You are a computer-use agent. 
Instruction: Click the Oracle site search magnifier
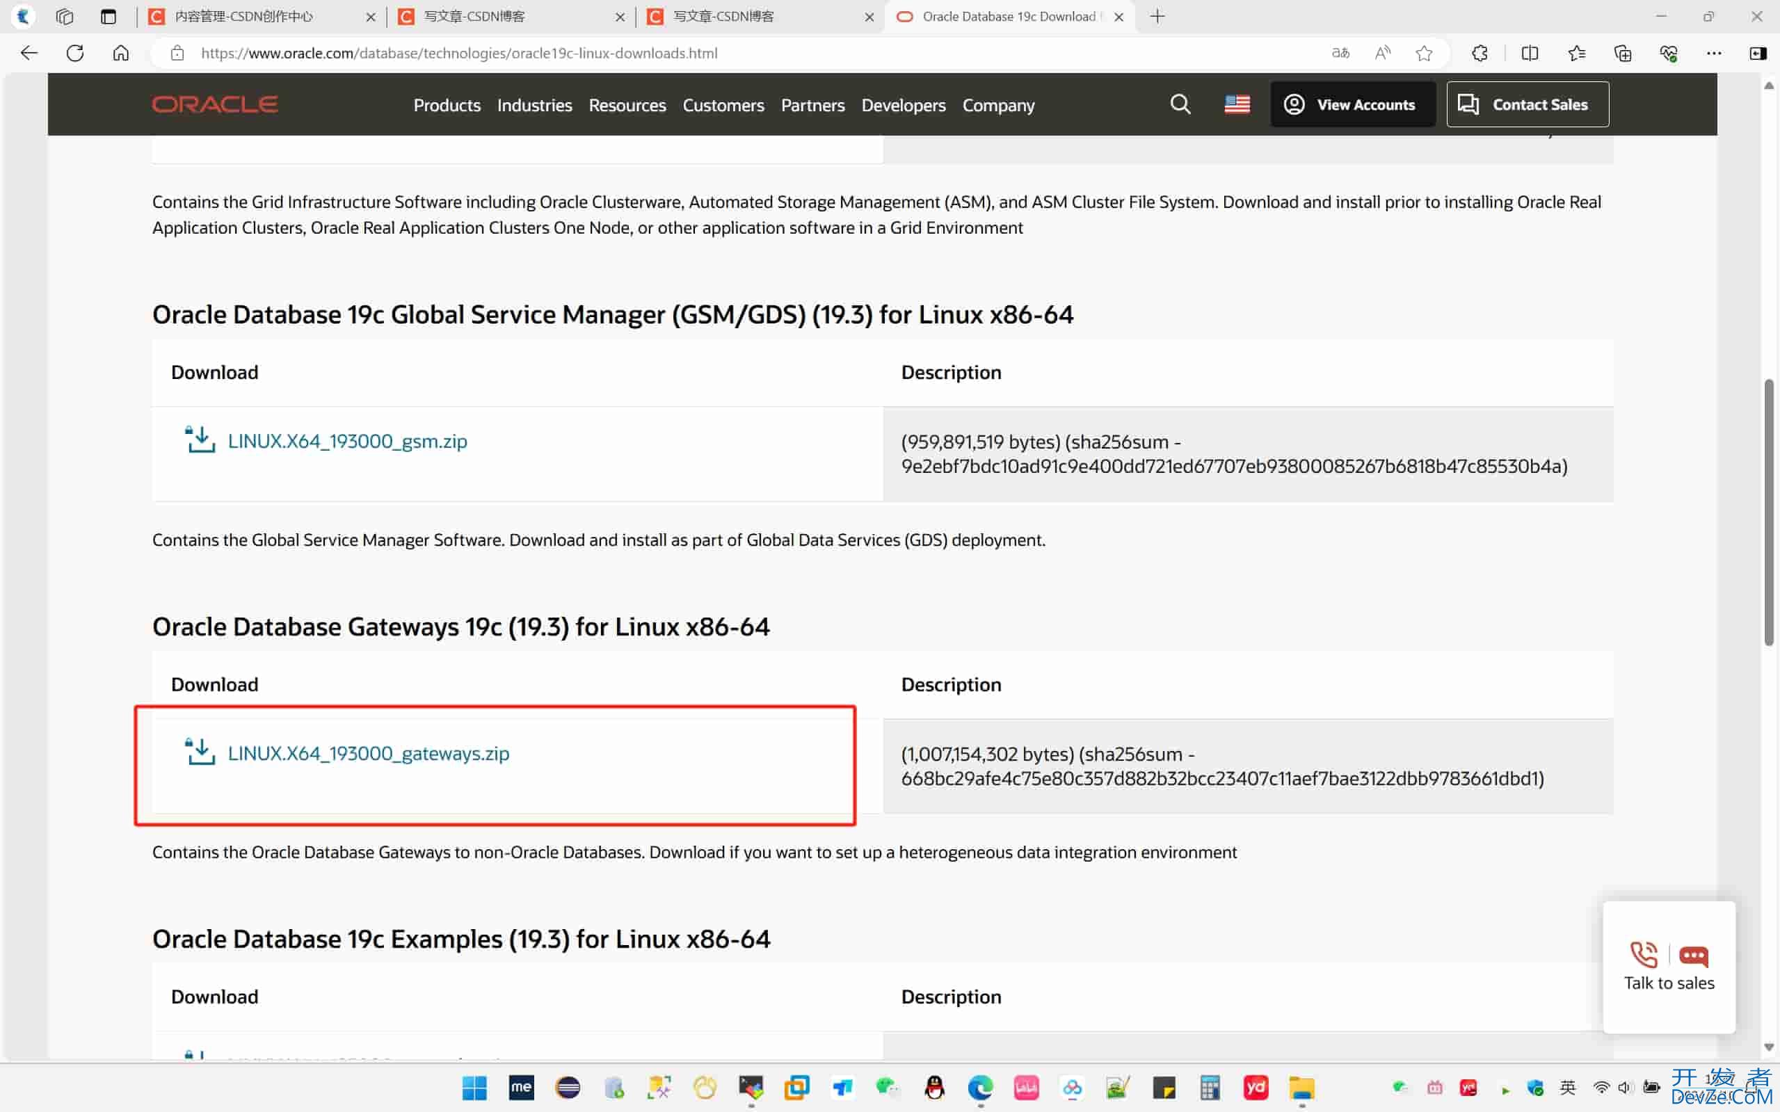(1180, 104)
